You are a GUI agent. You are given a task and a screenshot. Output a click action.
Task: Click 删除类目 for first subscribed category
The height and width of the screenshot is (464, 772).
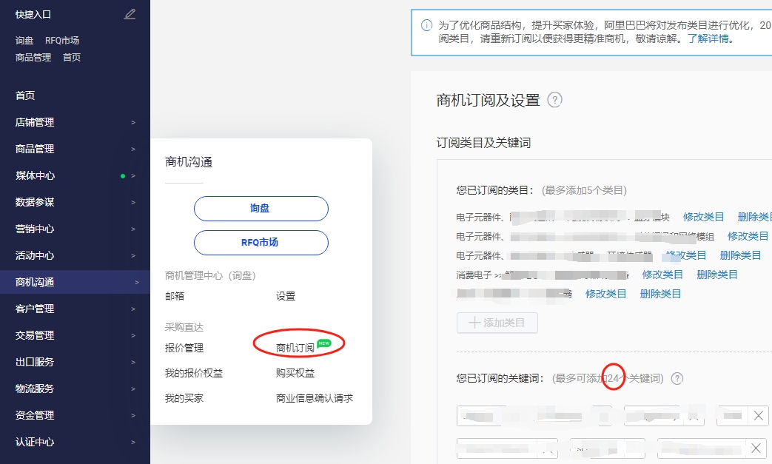(x=755, y=217)
